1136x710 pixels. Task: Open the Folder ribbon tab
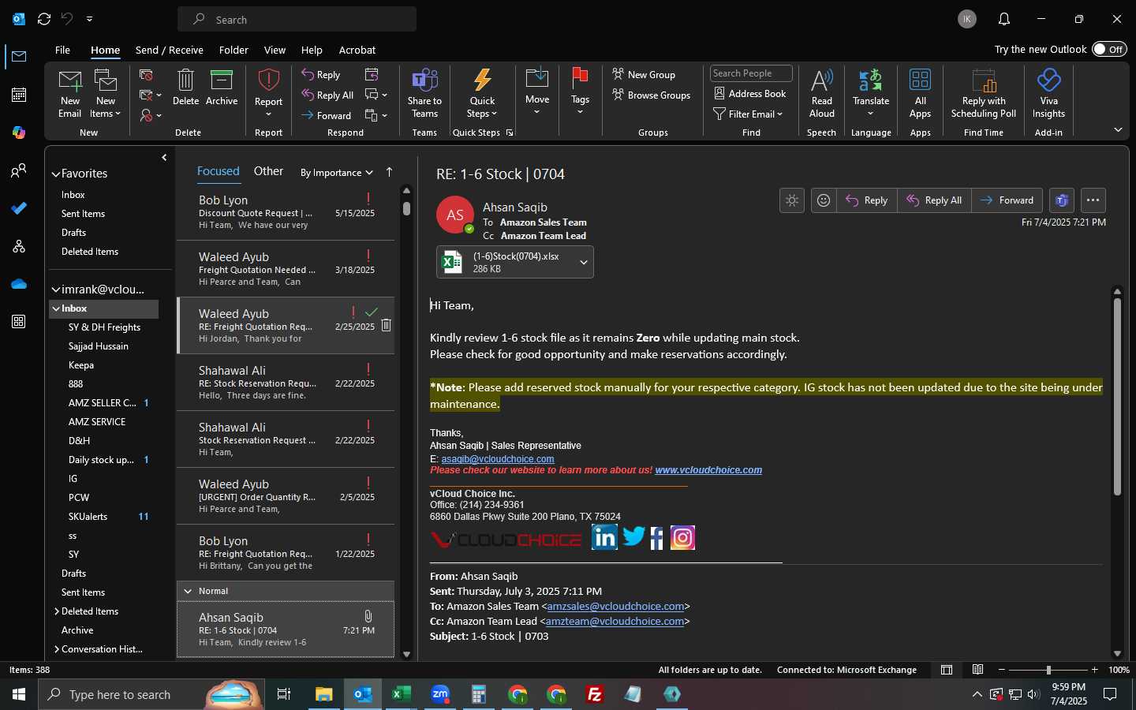coord(234,50)
